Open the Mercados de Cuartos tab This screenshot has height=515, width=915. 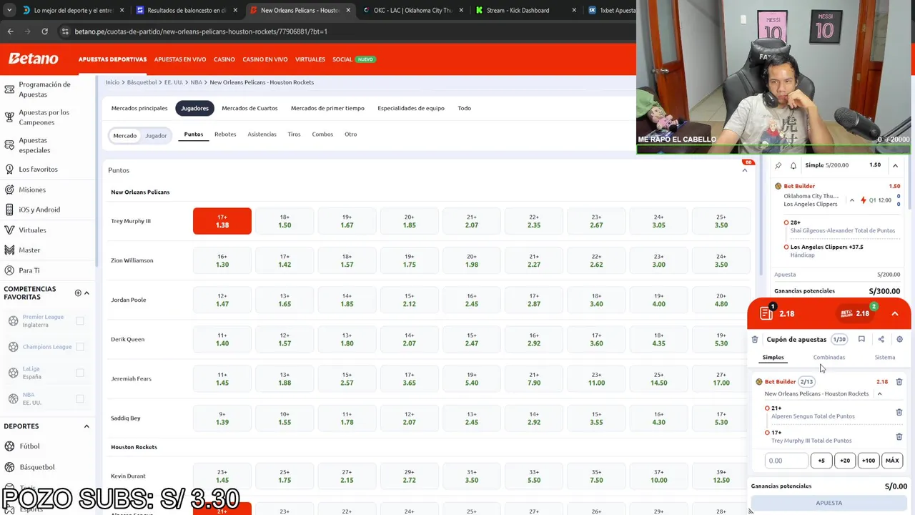[x=249, y=108]
